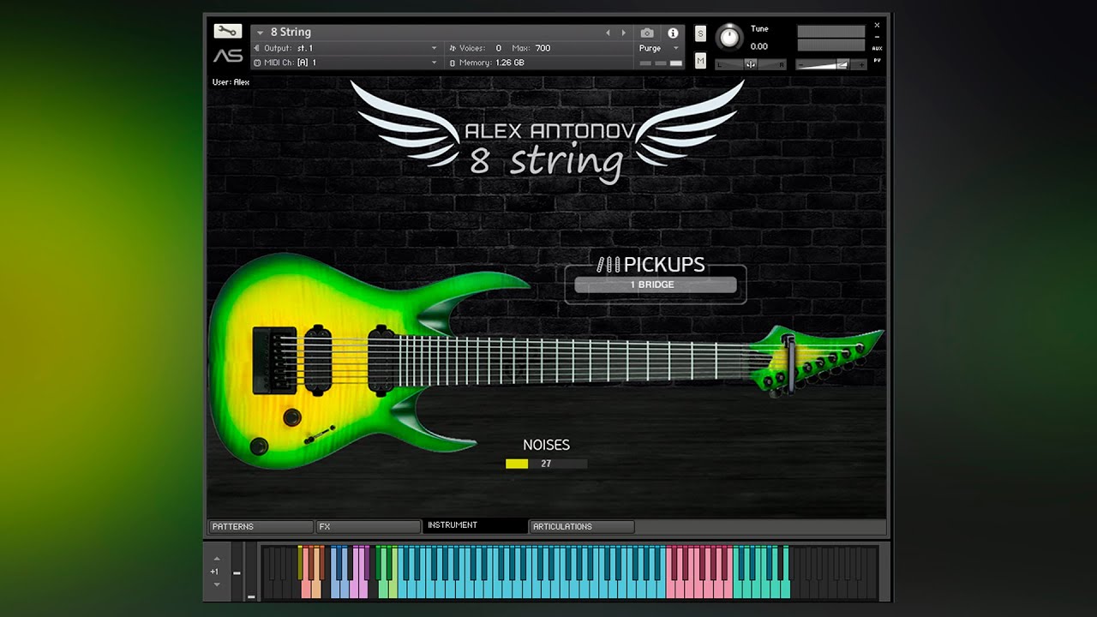The image size is (1097, 617).
Task: Click the guitar pickup selector switch
Action: (x=320, y=434)
